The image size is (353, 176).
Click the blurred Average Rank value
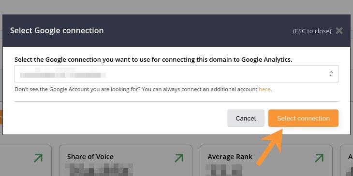(x=223, y=170)
